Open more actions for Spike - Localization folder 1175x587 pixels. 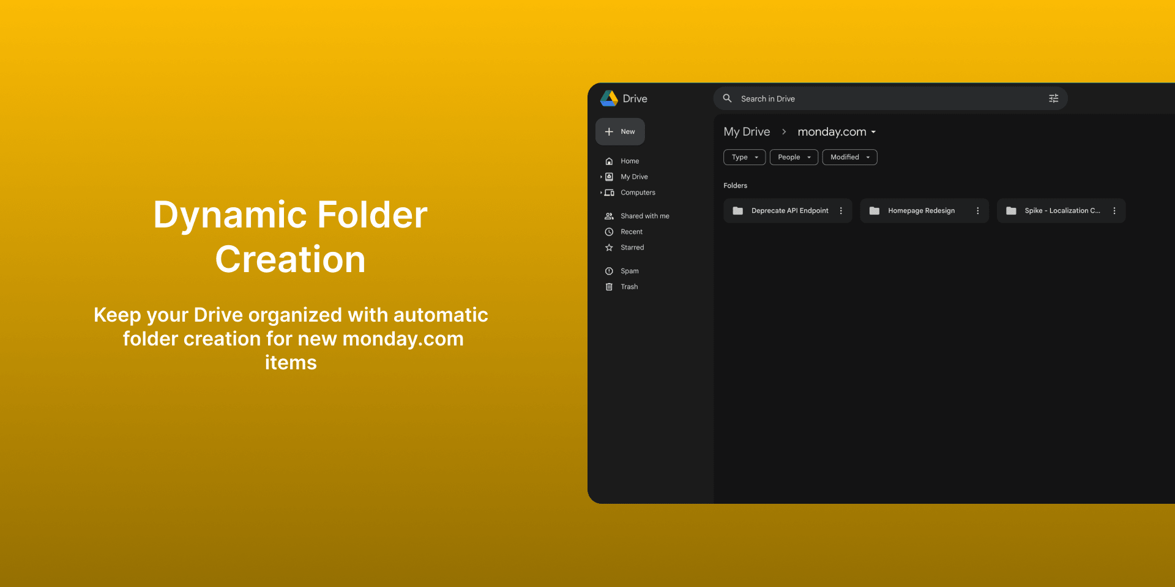click(1114, 211)
